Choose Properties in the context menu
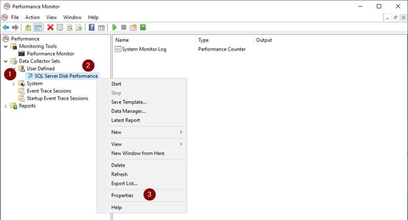408x220 pixels. click(x=142, y=195)
